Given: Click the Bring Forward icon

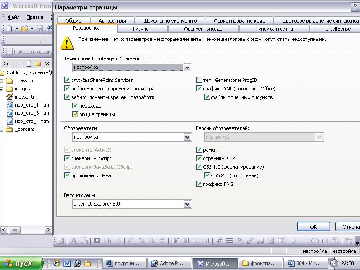Looking at the screenshot, I should click(108, 241).
